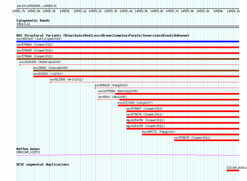Select esv1975584 (Bentley2008) label
The height and width of the screenshot is (181, 247).
118,91
